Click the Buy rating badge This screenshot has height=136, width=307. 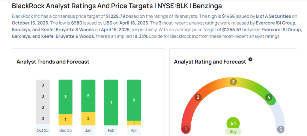[x=233, y=131]
